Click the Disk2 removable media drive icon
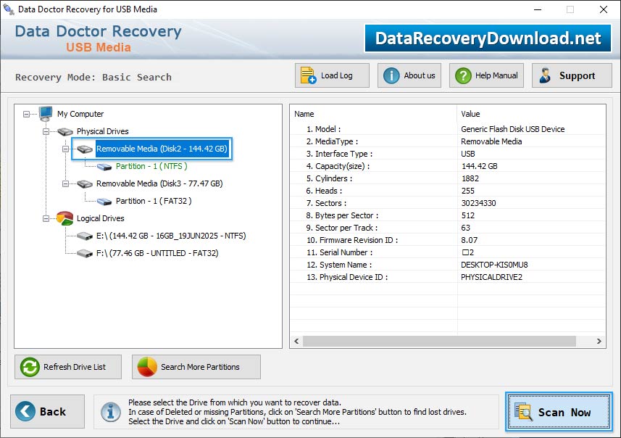621x438 pixels. (x=84, y=149)
